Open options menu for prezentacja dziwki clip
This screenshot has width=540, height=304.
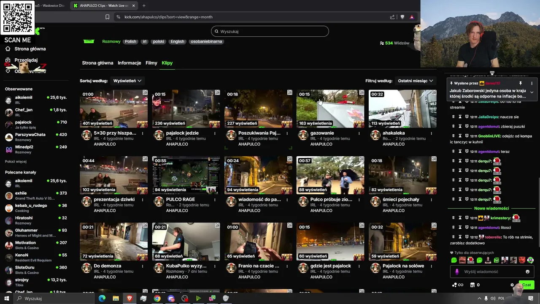(x=143, y=200)
